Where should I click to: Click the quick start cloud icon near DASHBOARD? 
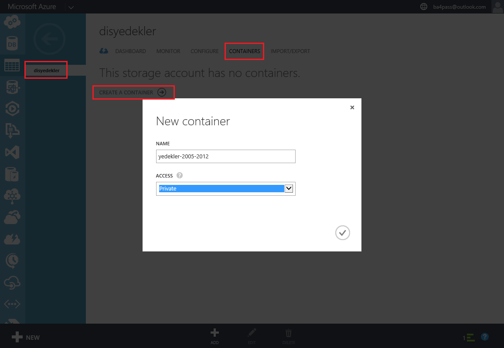104,51
